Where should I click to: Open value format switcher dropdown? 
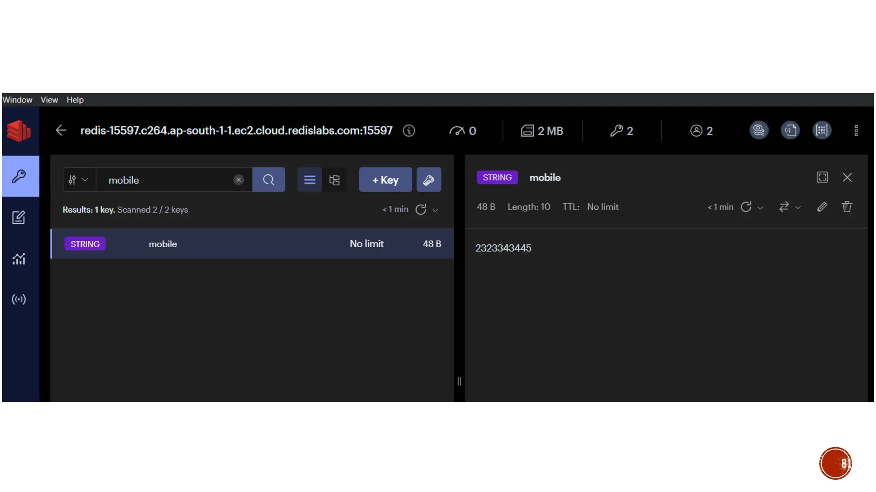point(789,207)
